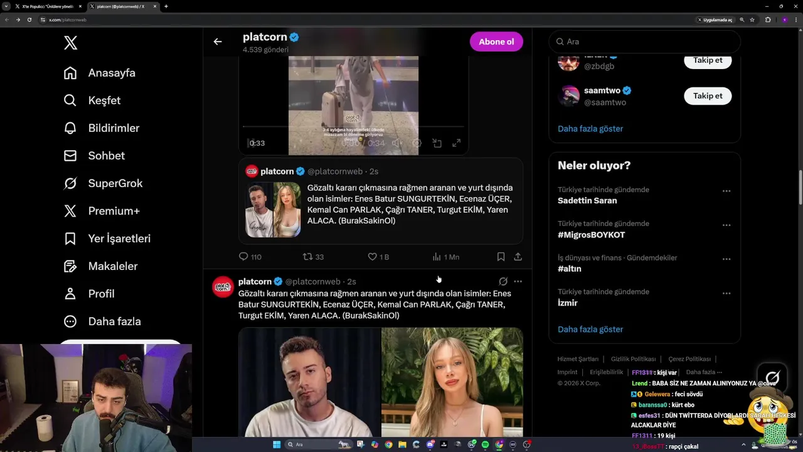Click the Abone ol button

(496, 41)
